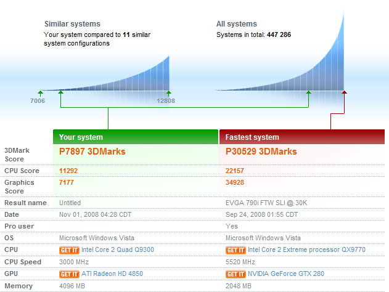Screen dimensions: 389x292
Task: Click the graphics score value 7177
Action: [66, 182]
